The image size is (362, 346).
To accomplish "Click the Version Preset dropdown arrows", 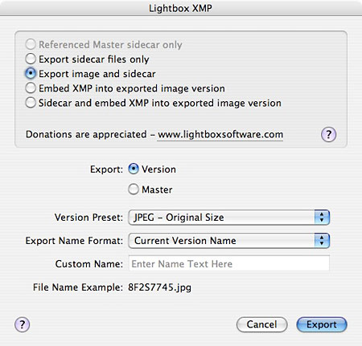I will tap(322, 218).
